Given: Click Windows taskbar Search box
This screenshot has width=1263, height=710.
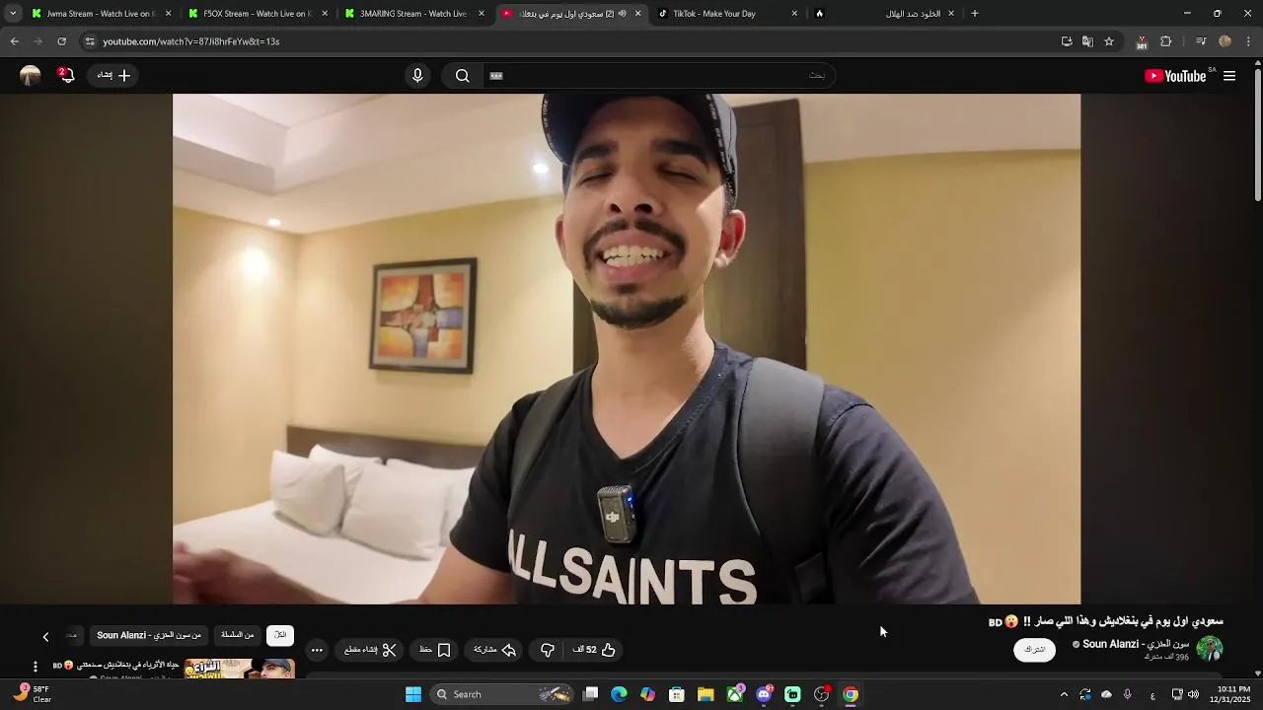Looking at the screenshot, I should (504, 694).
